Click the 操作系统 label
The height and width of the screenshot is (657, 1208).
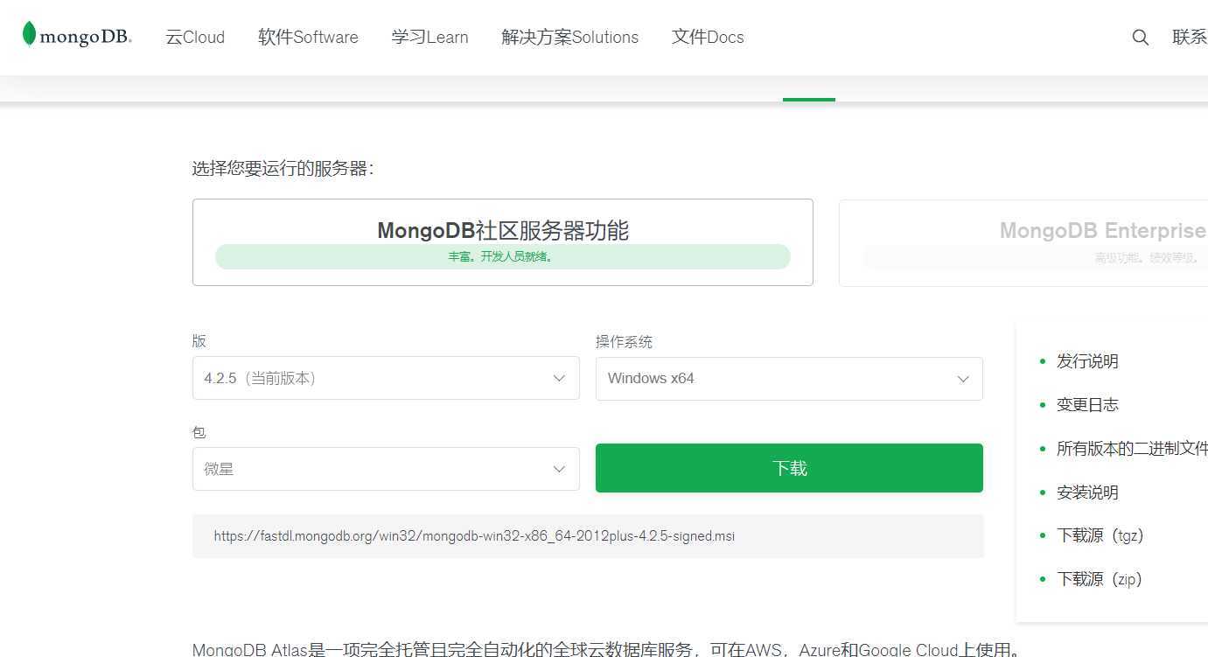point(624,342)
